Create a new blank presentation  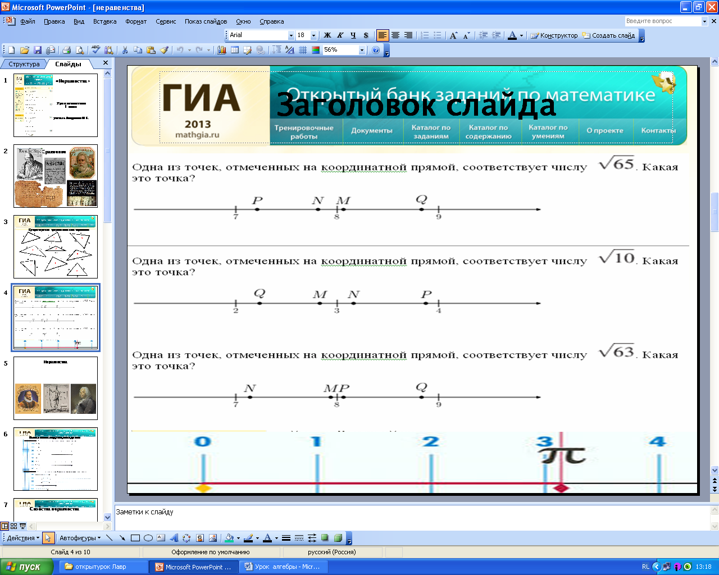12,50
